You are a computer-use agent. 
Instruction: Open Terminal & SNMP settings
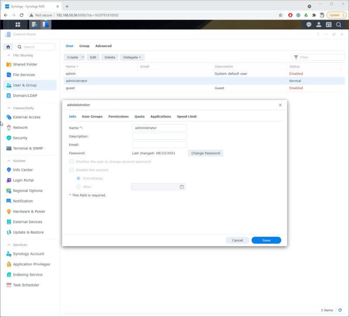[x=28, y=148]
